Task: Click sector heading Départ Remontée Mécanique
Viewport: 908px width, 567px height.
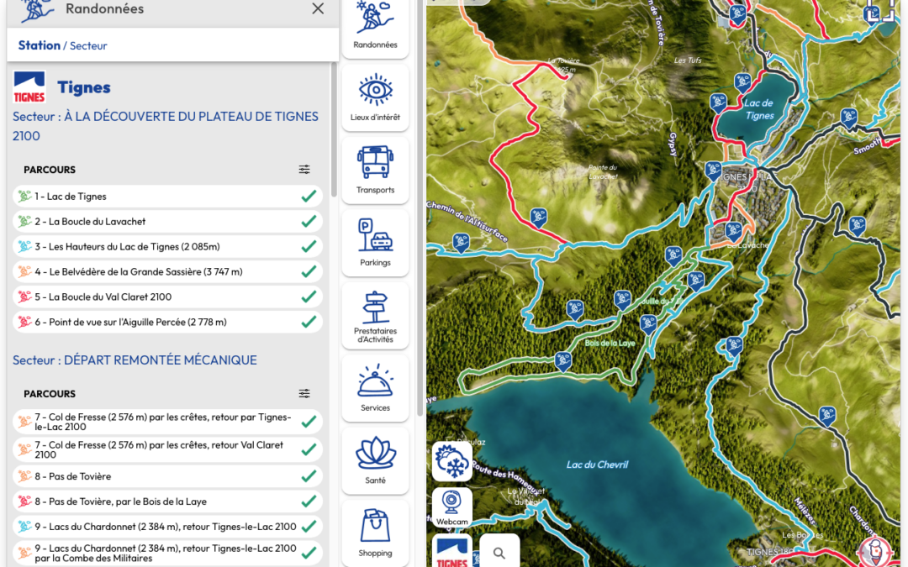Action: (x=135, y=360)
